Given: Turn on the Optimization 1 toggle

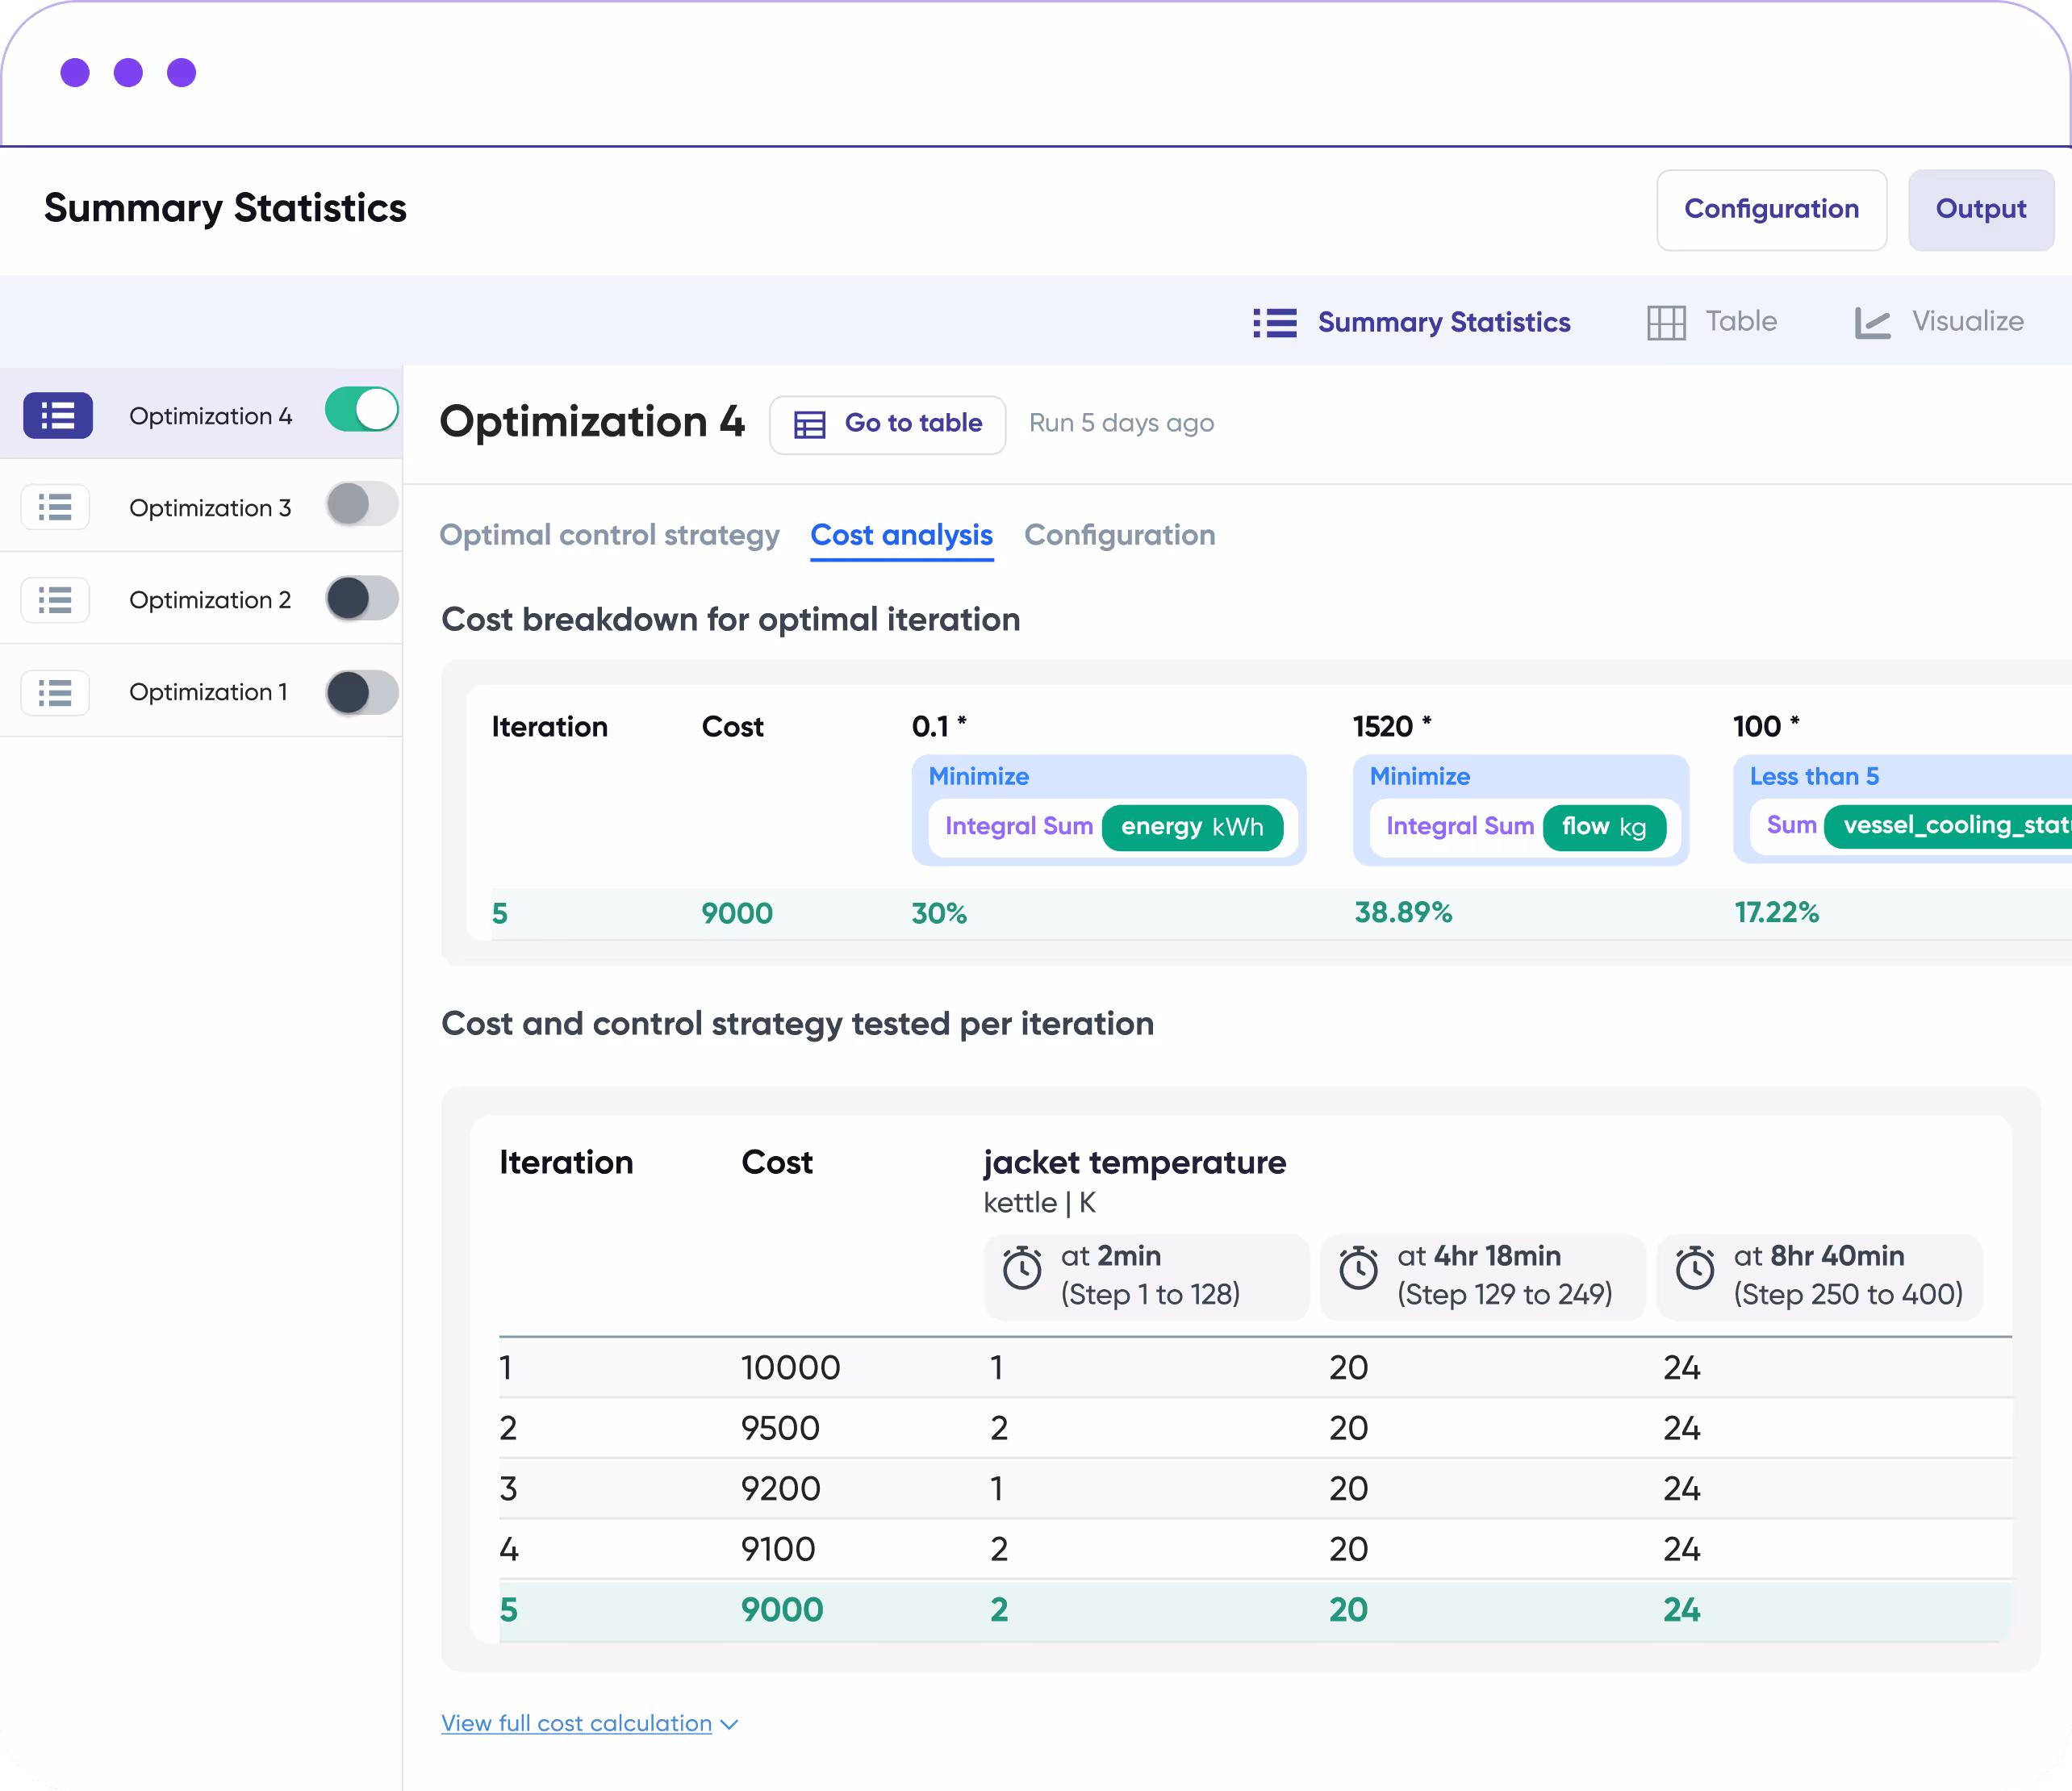Looking at the screenshot, I should (362, 692).
